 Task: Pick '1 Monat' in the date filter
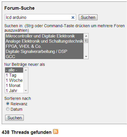(14, 86)
